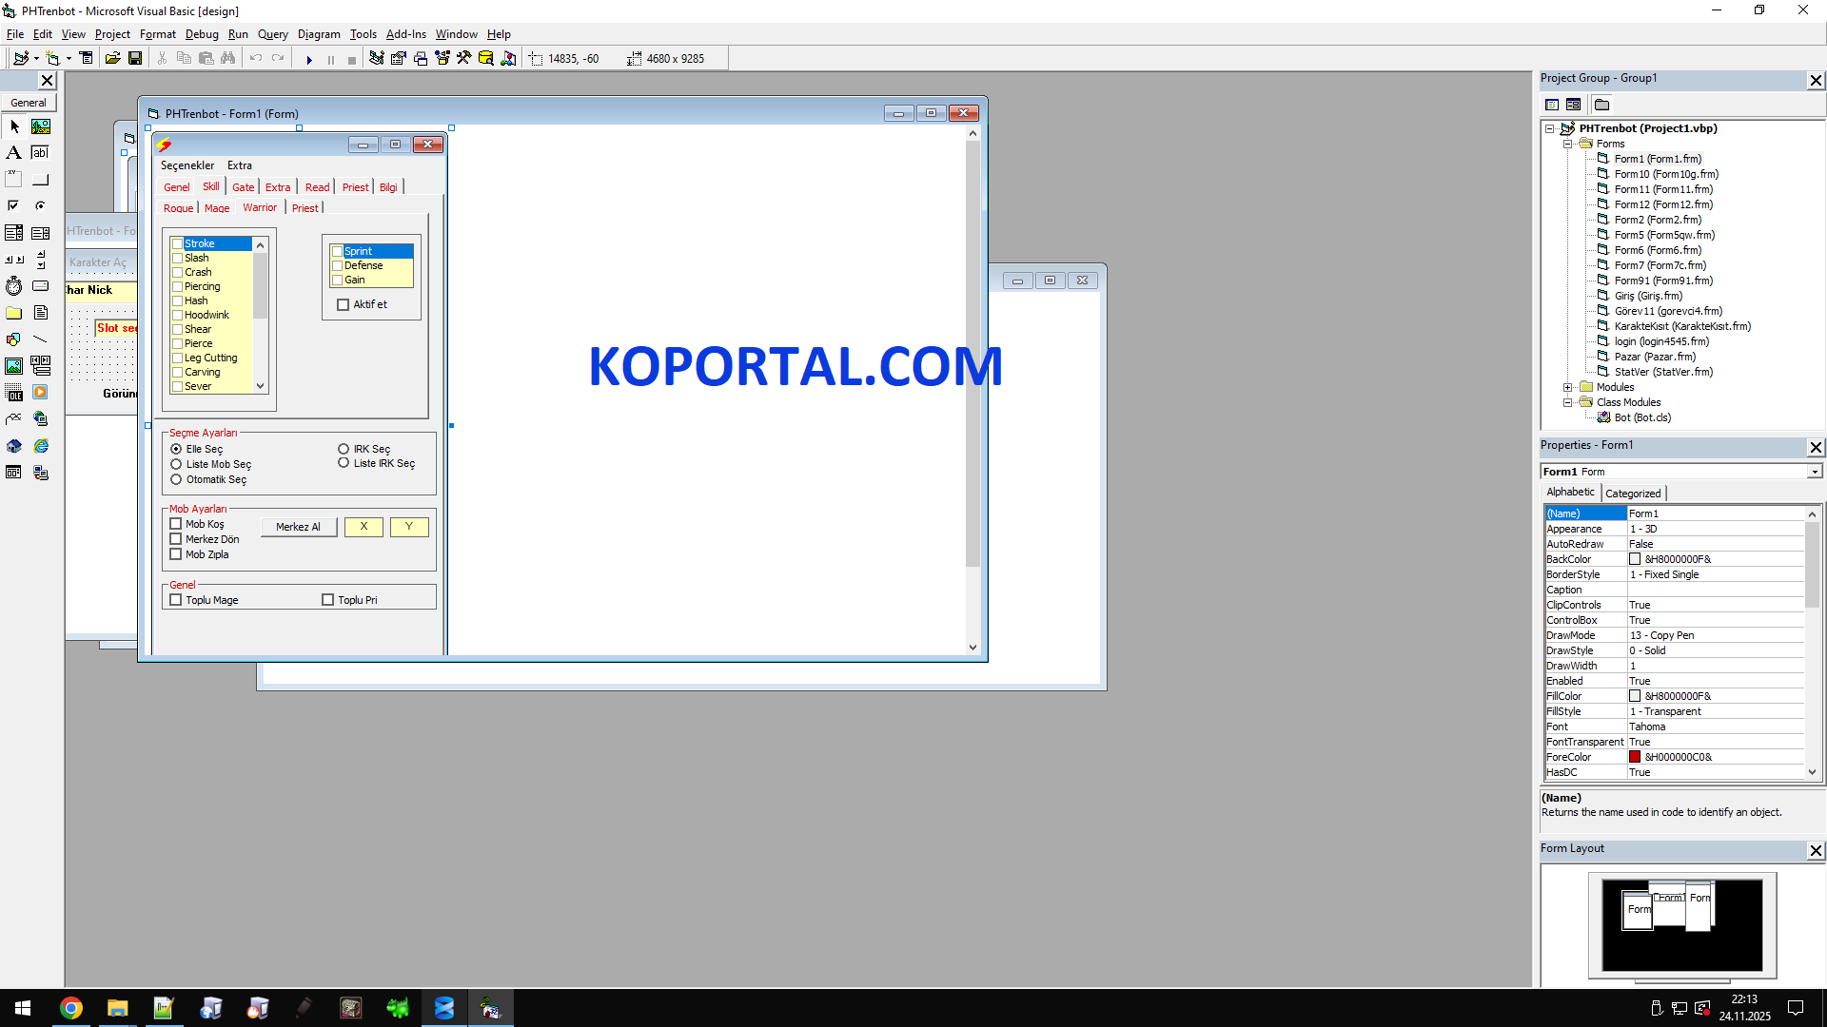
Task: Select the PictureBox tool in toolbox
Action: coord(40,126)
